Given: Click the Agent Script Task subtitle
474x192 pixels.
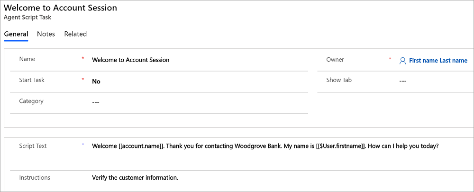Looking at the screenshot, I should coord(27,18).
